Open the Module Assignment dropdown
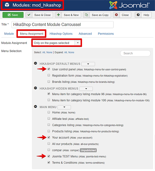Image resolution: width=155 pixels, height=171 pixels. point(57,43)
